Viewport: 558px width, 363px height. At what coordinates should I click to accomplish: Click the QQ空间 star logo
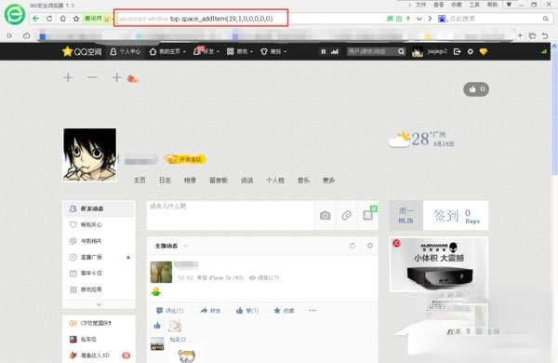(82, 51)
